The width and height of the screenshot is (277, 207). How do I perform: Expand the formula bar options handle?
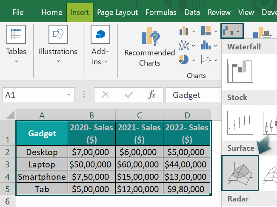point(84,95)
